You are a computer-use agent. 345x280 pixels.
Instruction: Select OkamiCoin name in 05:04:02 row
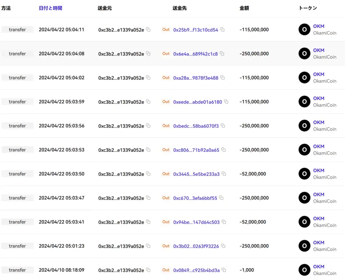pos(324,81)
